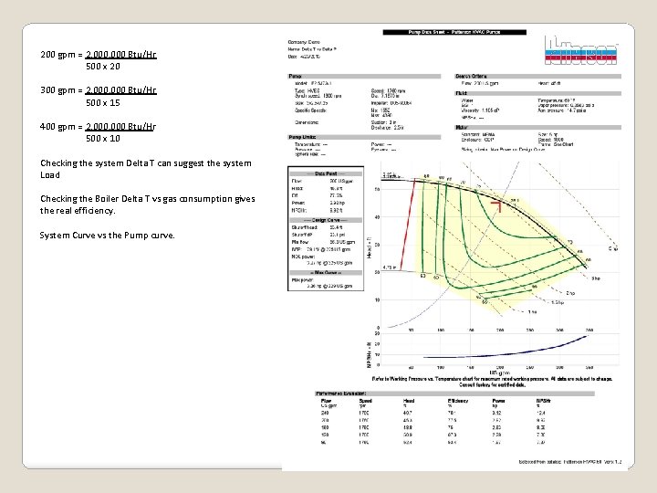Click the 'Performance Evaluation' table header
The width and height of the screenshot is (657, 493).
454,393
